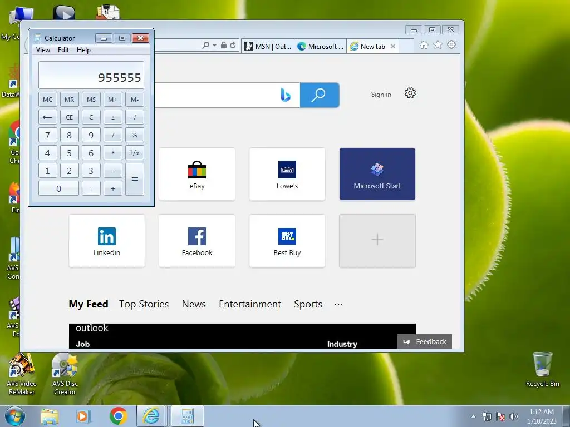
Task: Open the Calculator Help menu
Action: pyautogui.click(x=83, y=50)
